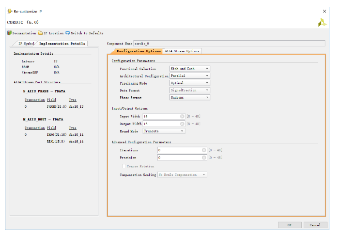Switch to the IP Symbol tab
This screenshot has width=340, height=234.
pyautogui.click(x=25, y=44)
